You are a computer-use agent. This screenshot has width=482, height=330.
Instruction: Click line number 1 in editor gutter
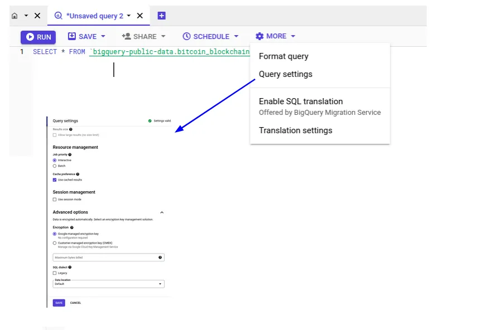[x=22, y=52]
